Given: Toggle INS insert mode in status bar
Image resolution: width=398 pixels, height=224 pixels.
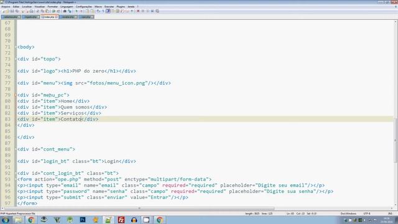Looking at the screenshot, I should 390,213.
